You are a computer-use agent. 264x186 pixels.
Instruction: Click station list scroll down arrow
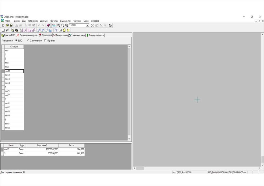pyautogui.click(x=129, y=139)
